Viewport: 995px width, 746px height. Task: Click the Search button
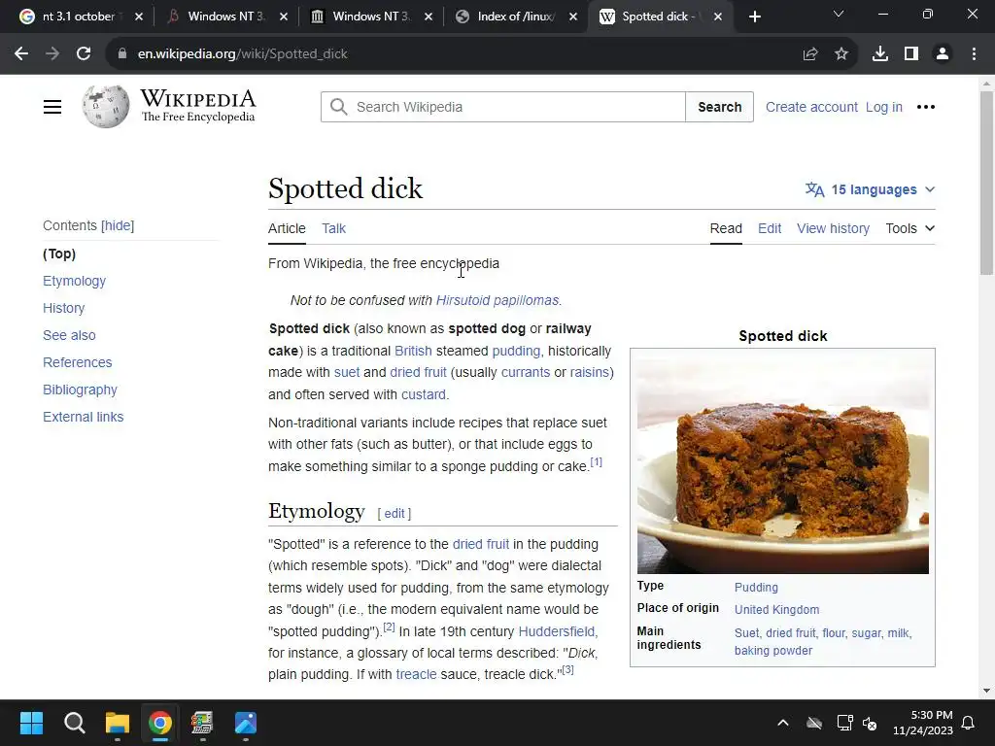click(720, 107)
